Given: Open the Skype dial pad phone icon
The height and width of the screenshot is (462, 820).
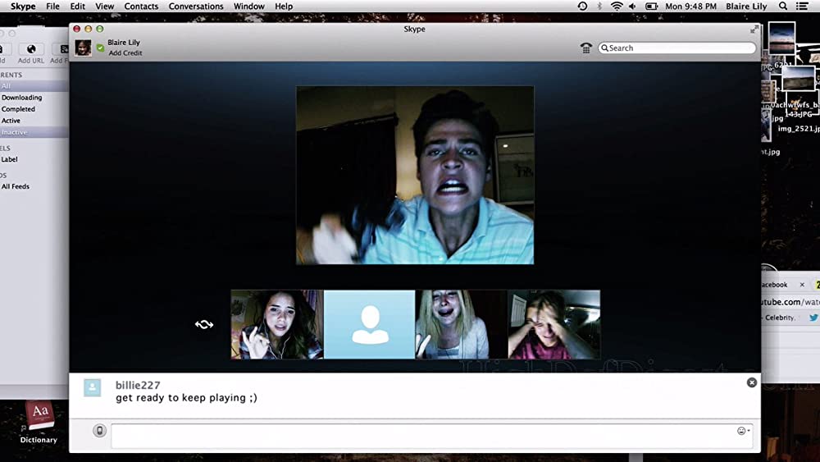Looking at the screenshot, I should [585, 48].
